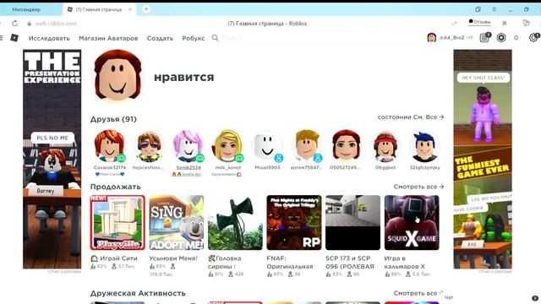
Task: Open a new browser tab with plus
Action: 146,9
